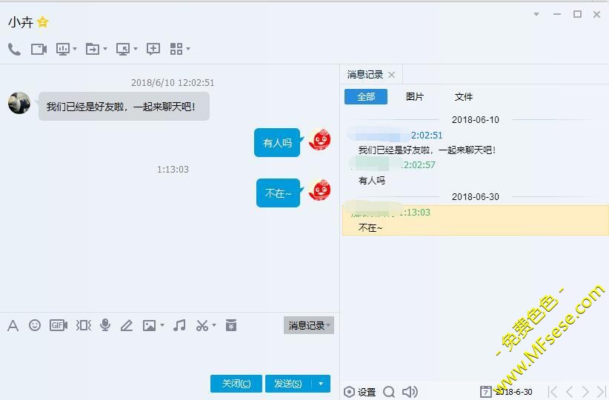Click the 我们已经是好友啦 message bubble
The image size is (609, 400).
pyautogui.click(x=124, y=107)
